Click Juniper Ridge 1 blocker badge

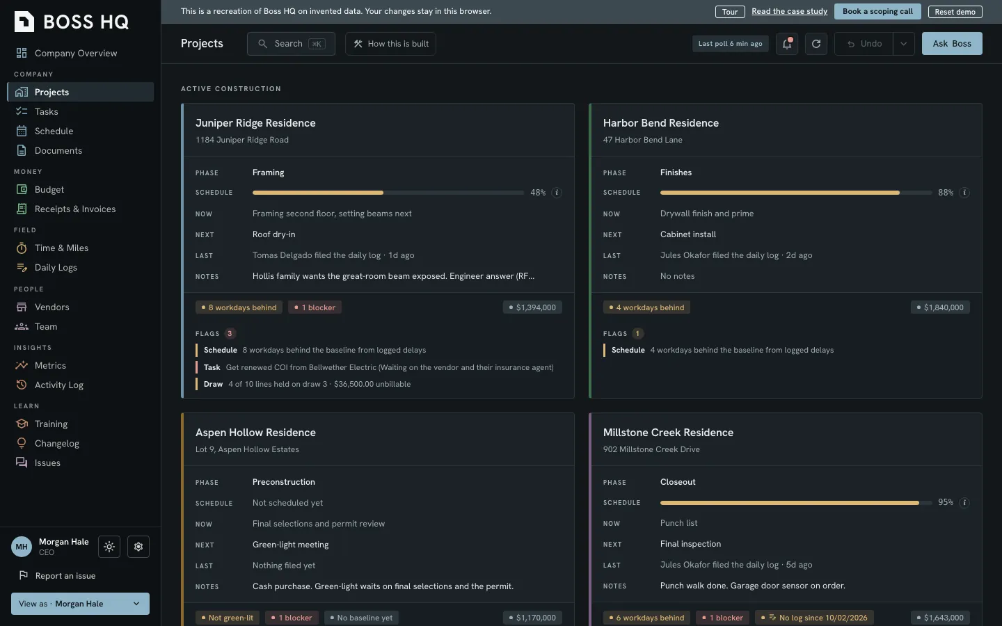click(x=315, y=307)
